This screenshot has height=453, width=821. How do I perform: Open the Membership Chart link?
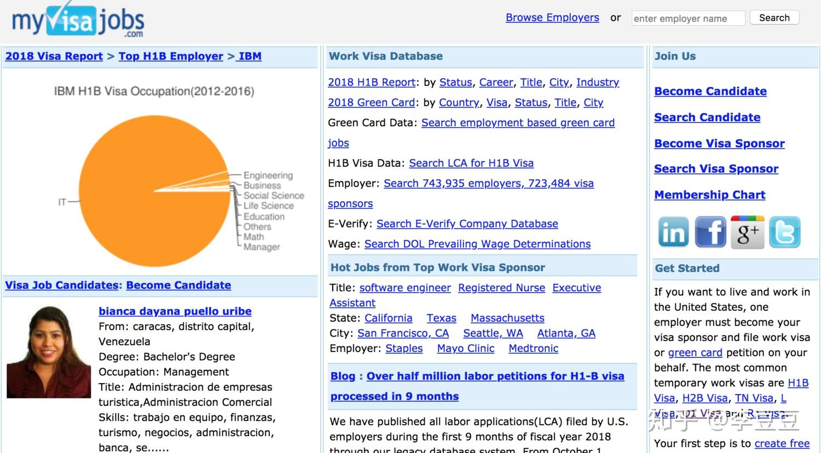click(709, 195)
